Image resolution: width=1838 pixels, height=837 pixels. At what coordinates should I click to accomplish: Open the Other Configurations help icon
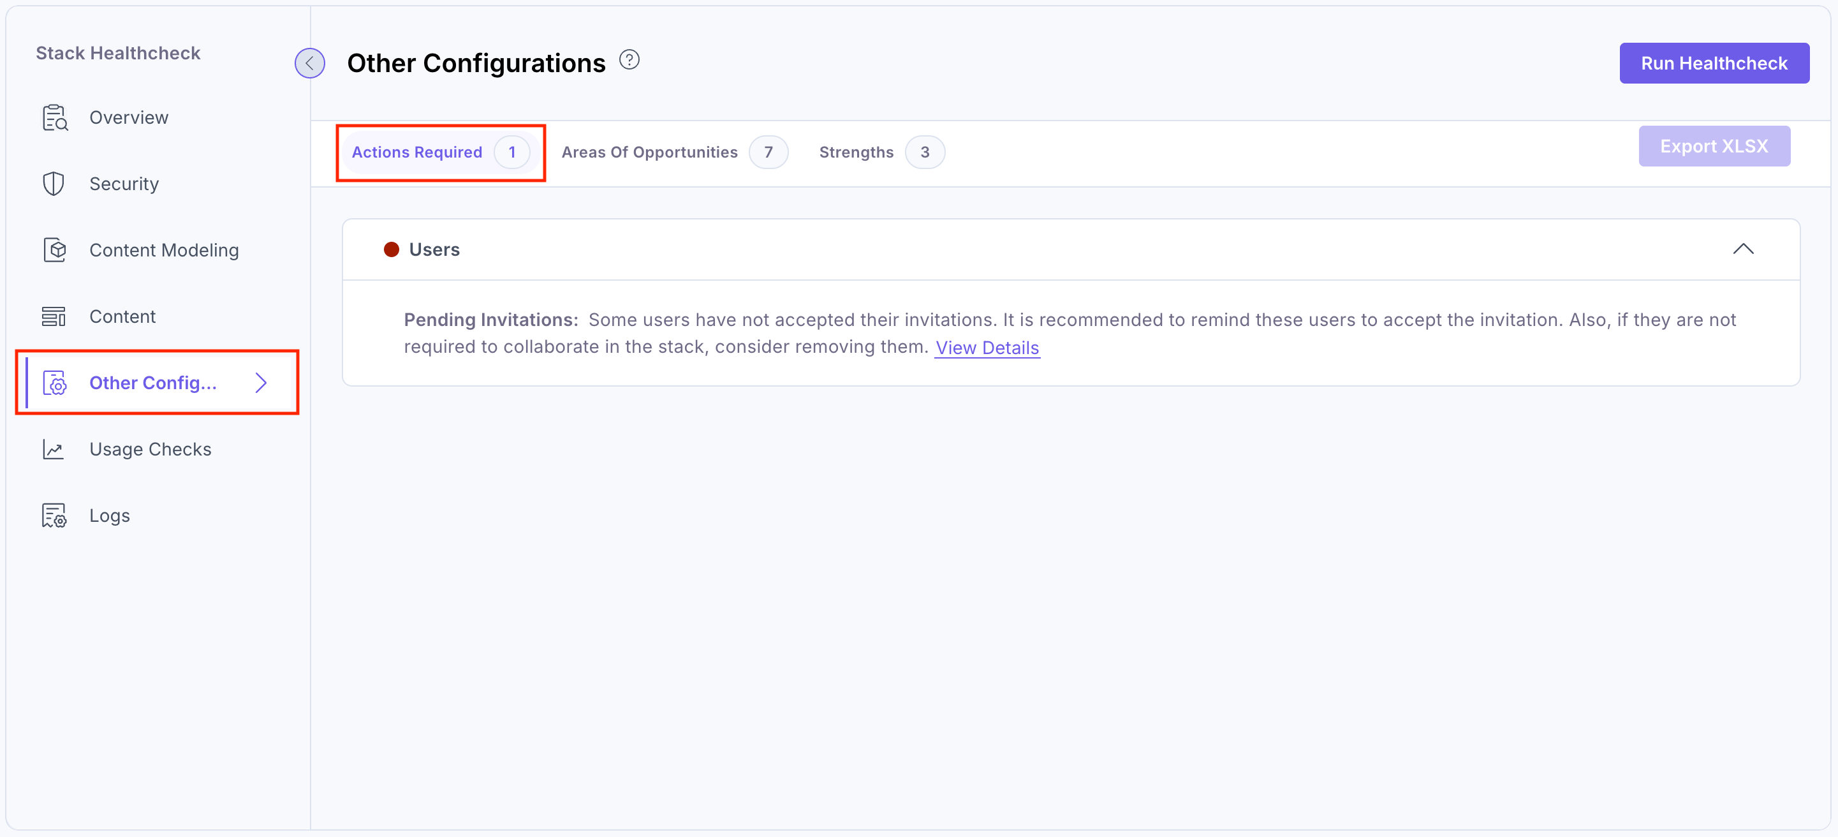(629, 59)
